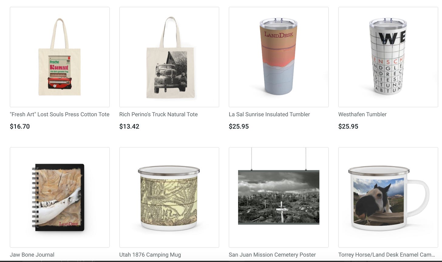Click "Fresh Art" Lost Souls Press Cotton Tote title
Screen dimensions: 442x262
click(59, 114)
